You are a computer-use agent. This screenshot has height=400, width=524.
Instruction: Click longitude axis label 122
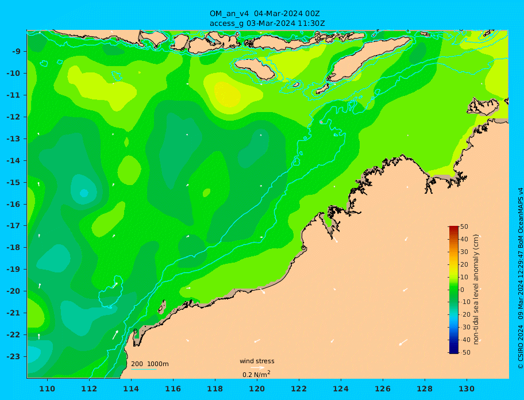299,389
